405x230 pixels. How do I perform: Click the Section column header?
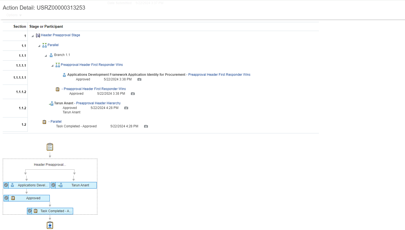click(20, 26)
